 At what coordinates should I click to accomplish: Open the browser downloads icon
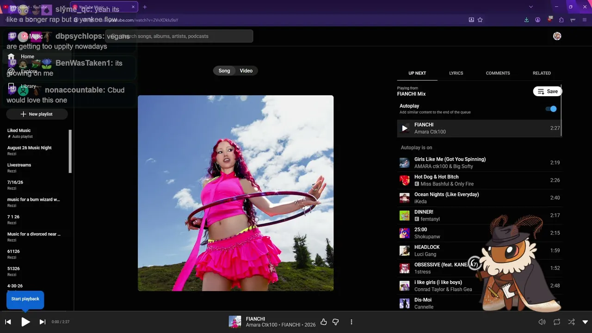point(526,20)
